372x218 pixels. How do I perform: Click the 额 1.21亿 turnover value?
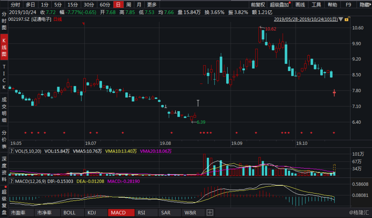click(262, 12)
